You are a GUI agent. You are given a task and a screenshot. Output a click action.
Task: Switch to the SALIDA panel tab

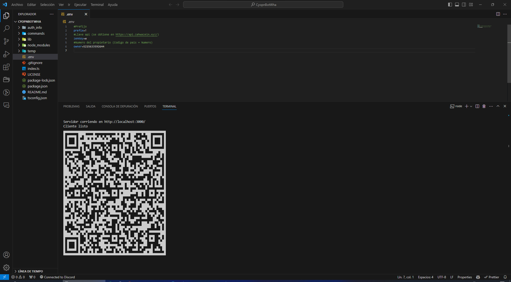coord(90,106)
